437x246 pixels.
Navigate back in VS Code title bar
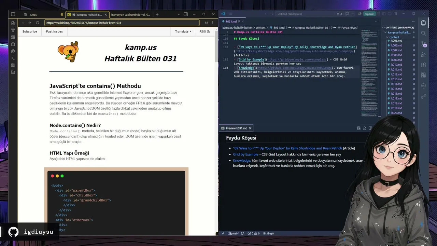coord(266,14)
